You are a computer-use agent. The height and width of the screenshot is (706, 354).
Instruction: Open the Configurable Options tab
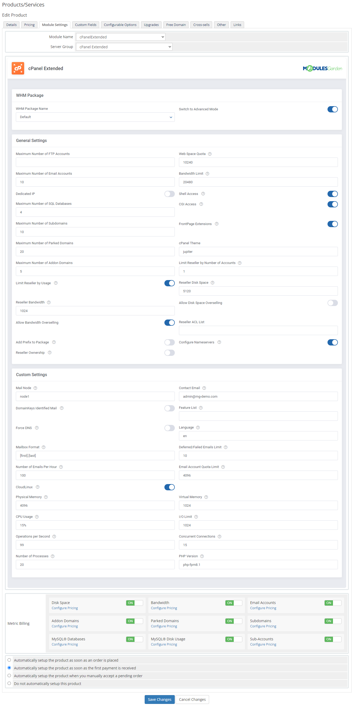(120, 25)
